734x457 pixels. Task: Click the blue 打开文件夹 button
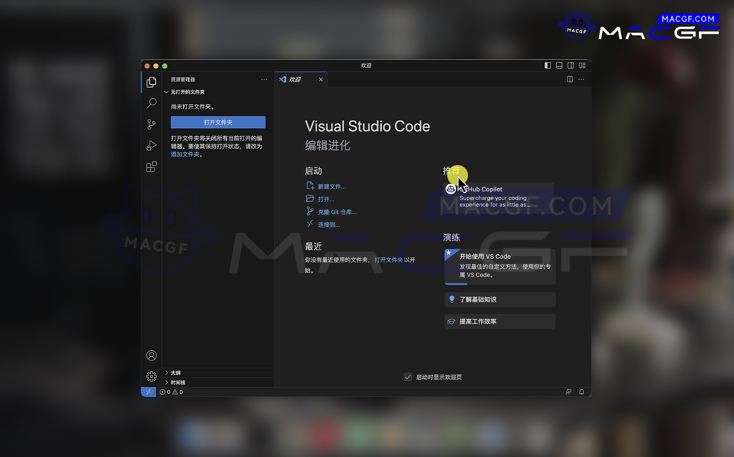point(218,122)
